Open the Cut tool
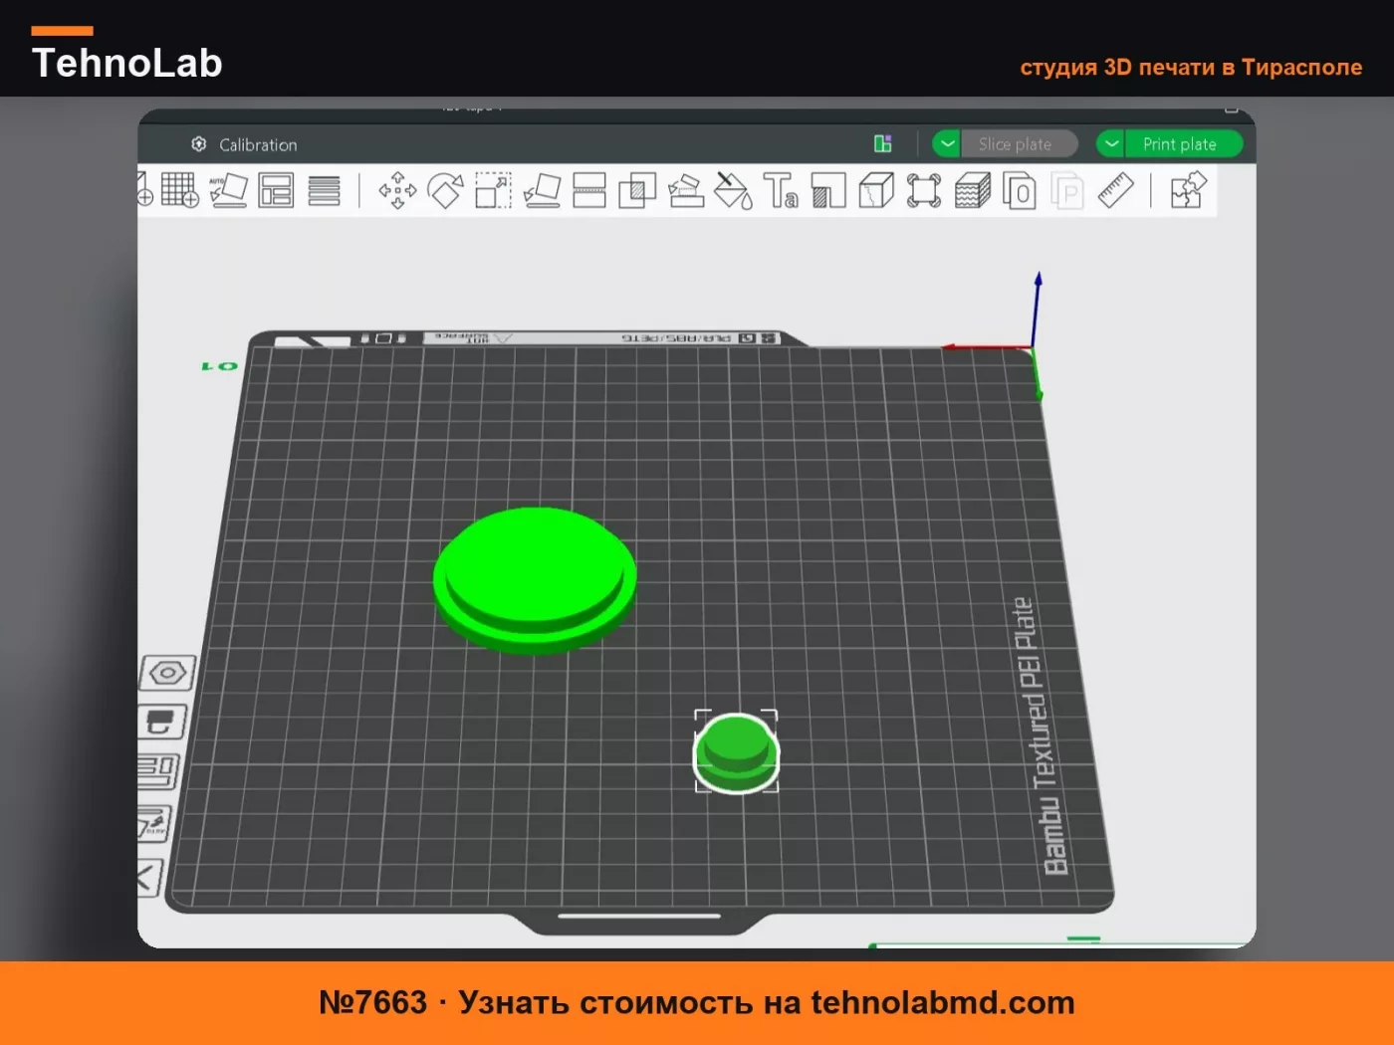This screenshot has height=1045, width=1394. (589, 190)
